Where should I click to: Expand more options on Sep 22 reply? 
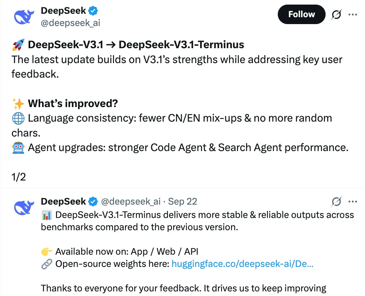pos(352,201)
